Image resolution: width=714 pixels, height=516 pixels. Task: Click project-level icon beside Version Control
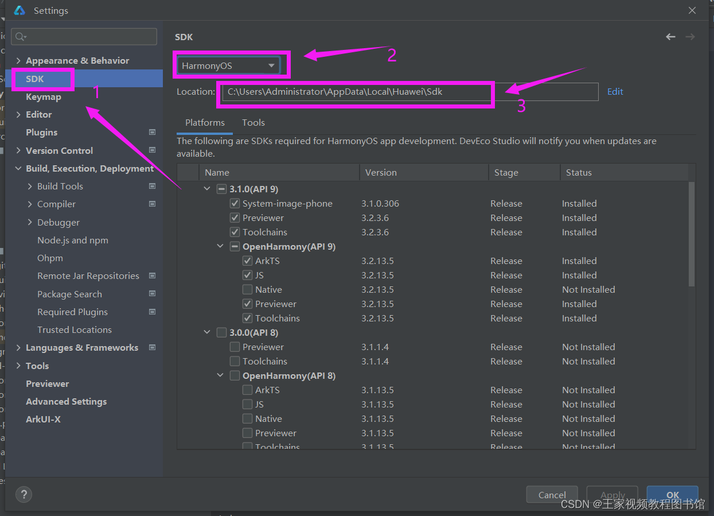tap(153, 150)
